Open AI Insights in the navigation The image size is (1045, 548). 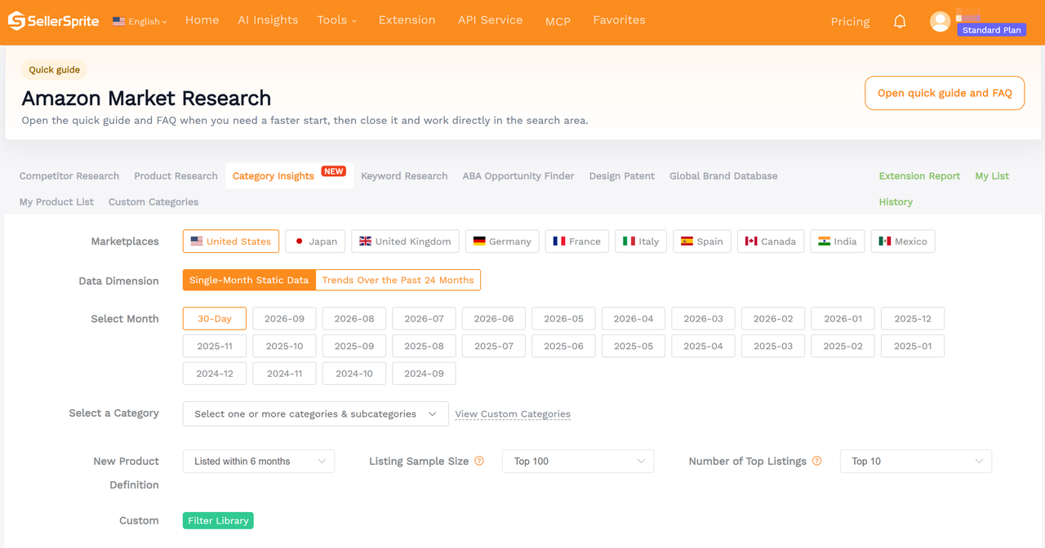[x=268, y=20]
